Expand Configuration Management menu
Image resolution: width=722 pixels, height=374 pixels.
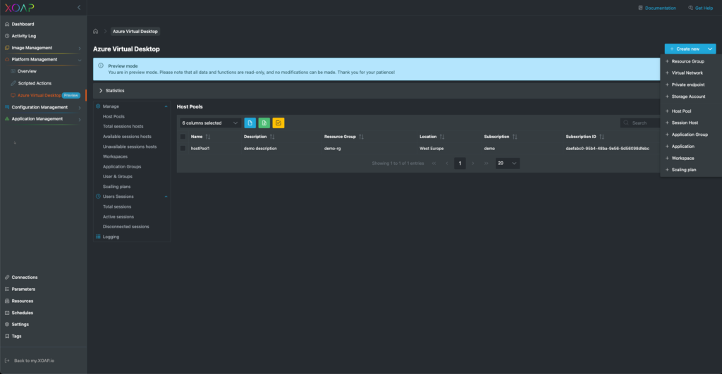coord(80,108)
